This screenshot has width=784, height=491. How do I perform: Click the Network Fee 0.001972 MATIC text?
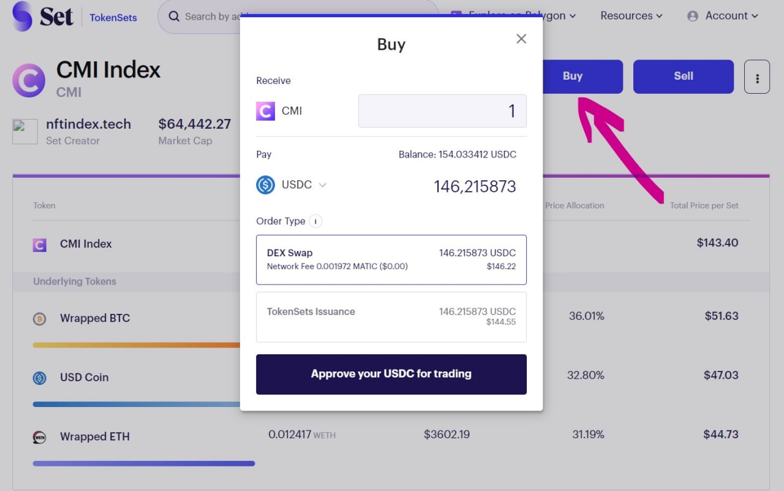click(337, 267)
